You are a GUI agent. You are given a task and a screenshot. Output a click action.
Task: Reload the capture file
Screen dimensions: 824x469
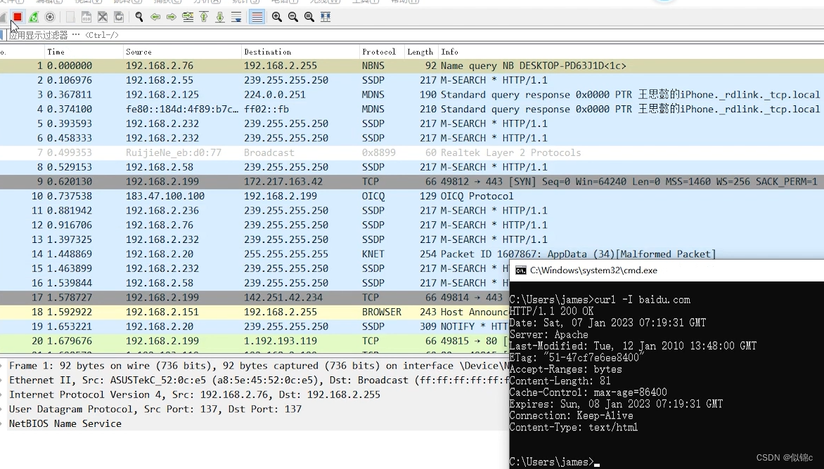coord(119,18)
